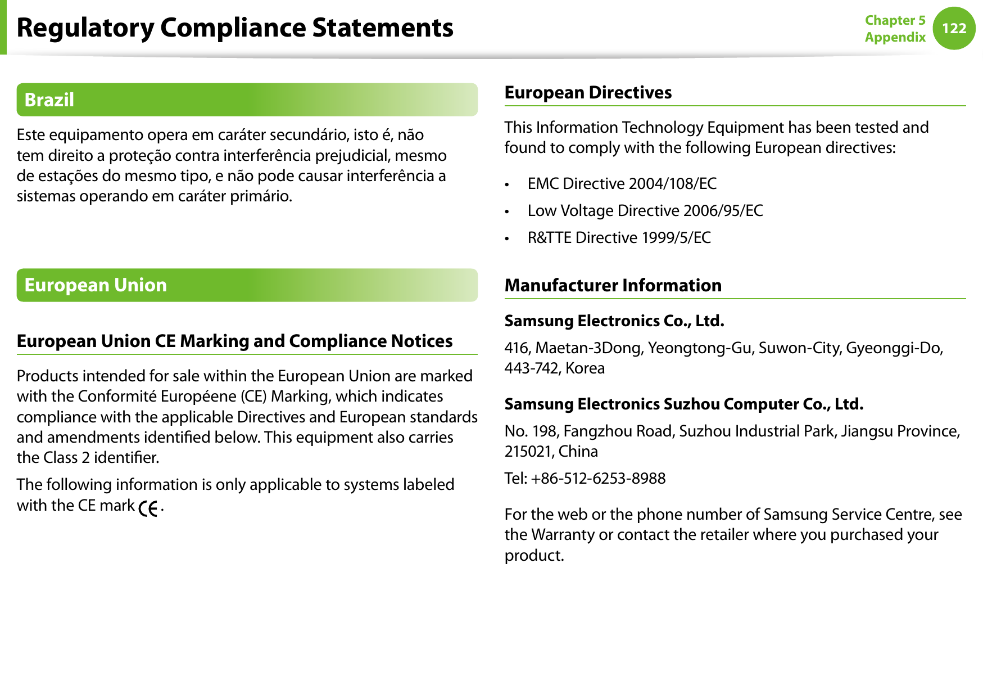
Task: Click the CE Marking and Compliance Notices subheading
Action: click(234, 341)
